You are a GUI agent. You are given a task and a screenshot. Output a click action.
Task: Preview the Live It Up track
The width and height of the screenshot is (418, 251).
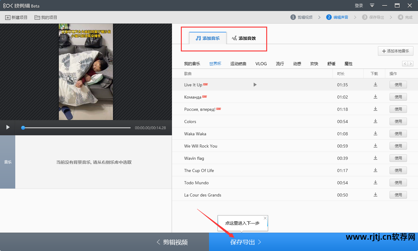coord(255,85)
